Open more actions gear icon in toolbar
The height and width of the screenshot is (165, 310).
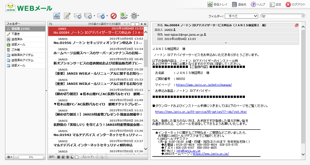(134, 15)
